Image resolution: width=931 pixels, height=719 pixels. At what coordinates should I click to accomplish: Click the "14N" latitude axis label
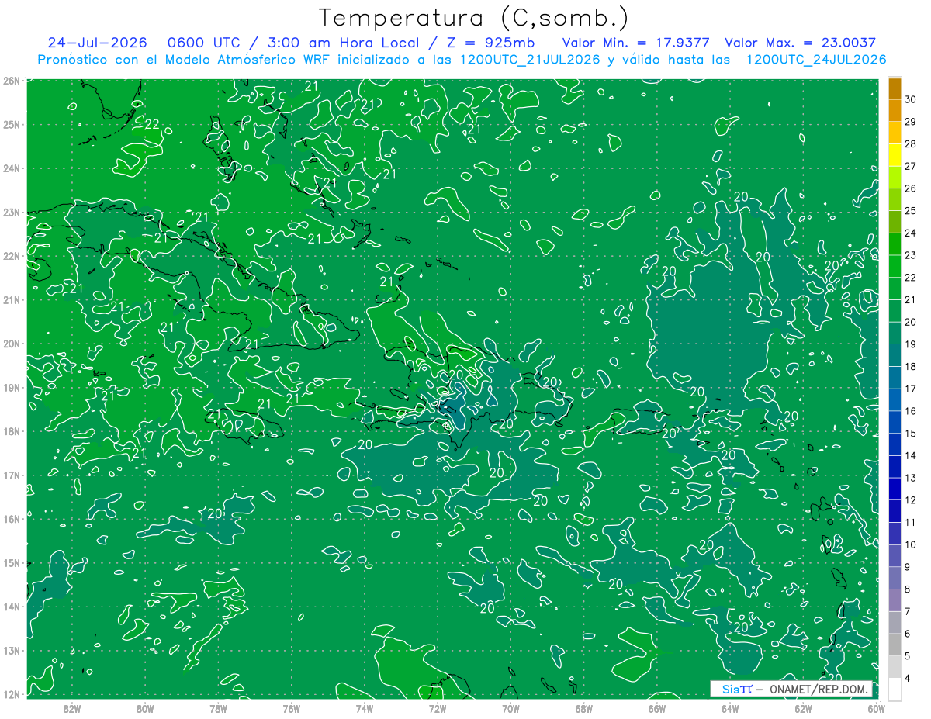pyautogui.click(x=11, y=607)
